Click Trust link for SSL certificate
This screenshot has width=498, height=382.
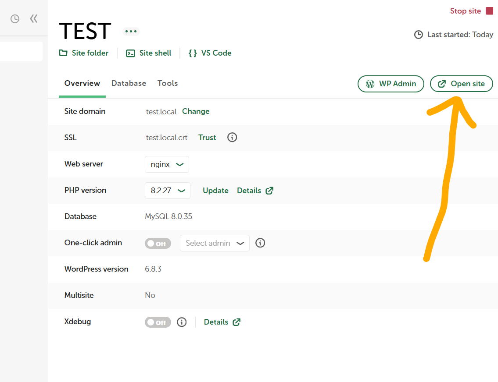coord(207,138)
